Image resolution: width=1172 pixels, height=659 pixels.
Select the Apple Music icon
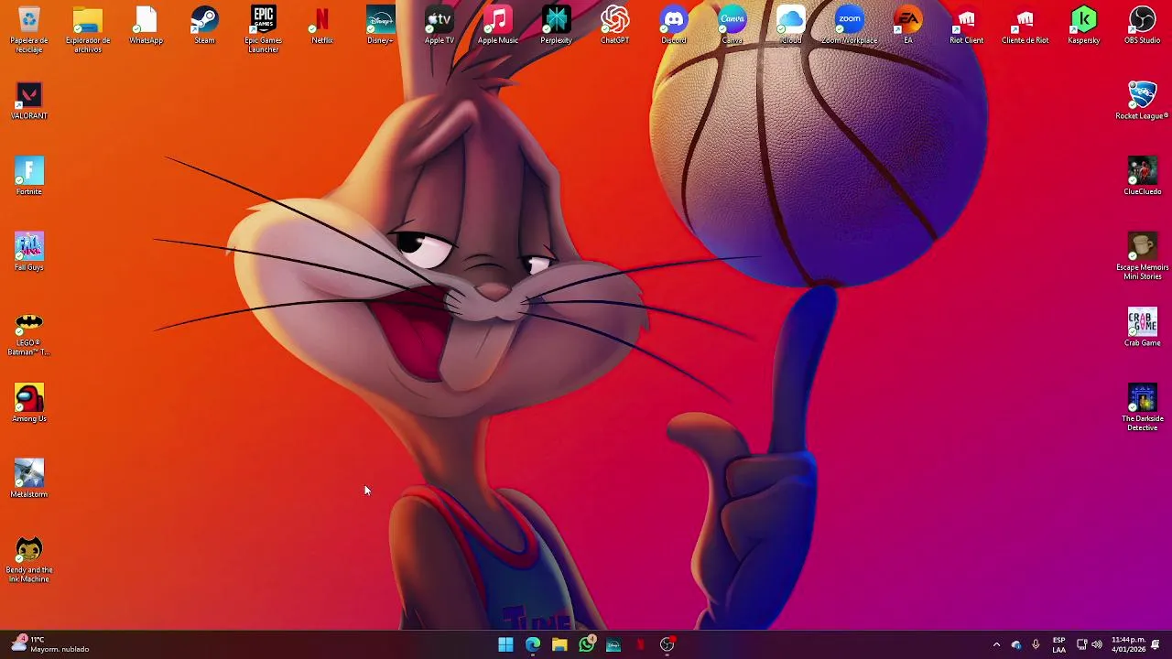pos(497,26)
